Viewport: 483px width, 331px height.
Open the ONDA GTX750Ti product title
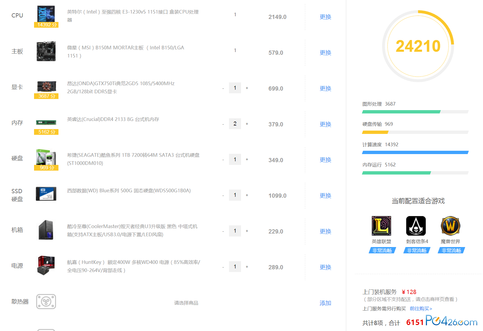point(121,88)
